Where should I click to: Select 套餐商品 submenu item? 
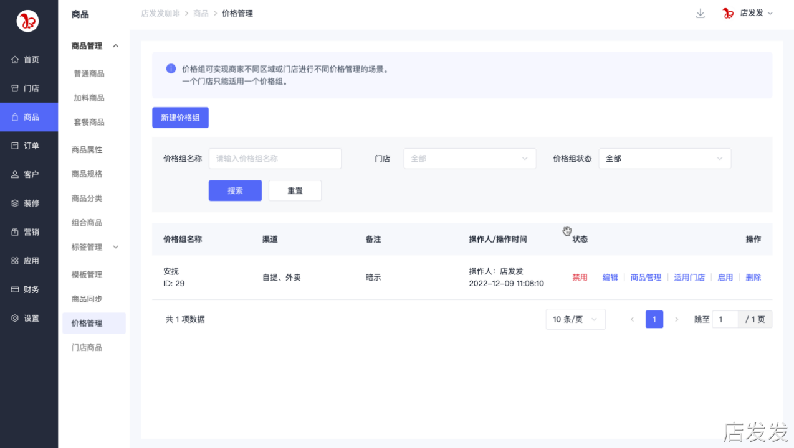tap(89, 122)
